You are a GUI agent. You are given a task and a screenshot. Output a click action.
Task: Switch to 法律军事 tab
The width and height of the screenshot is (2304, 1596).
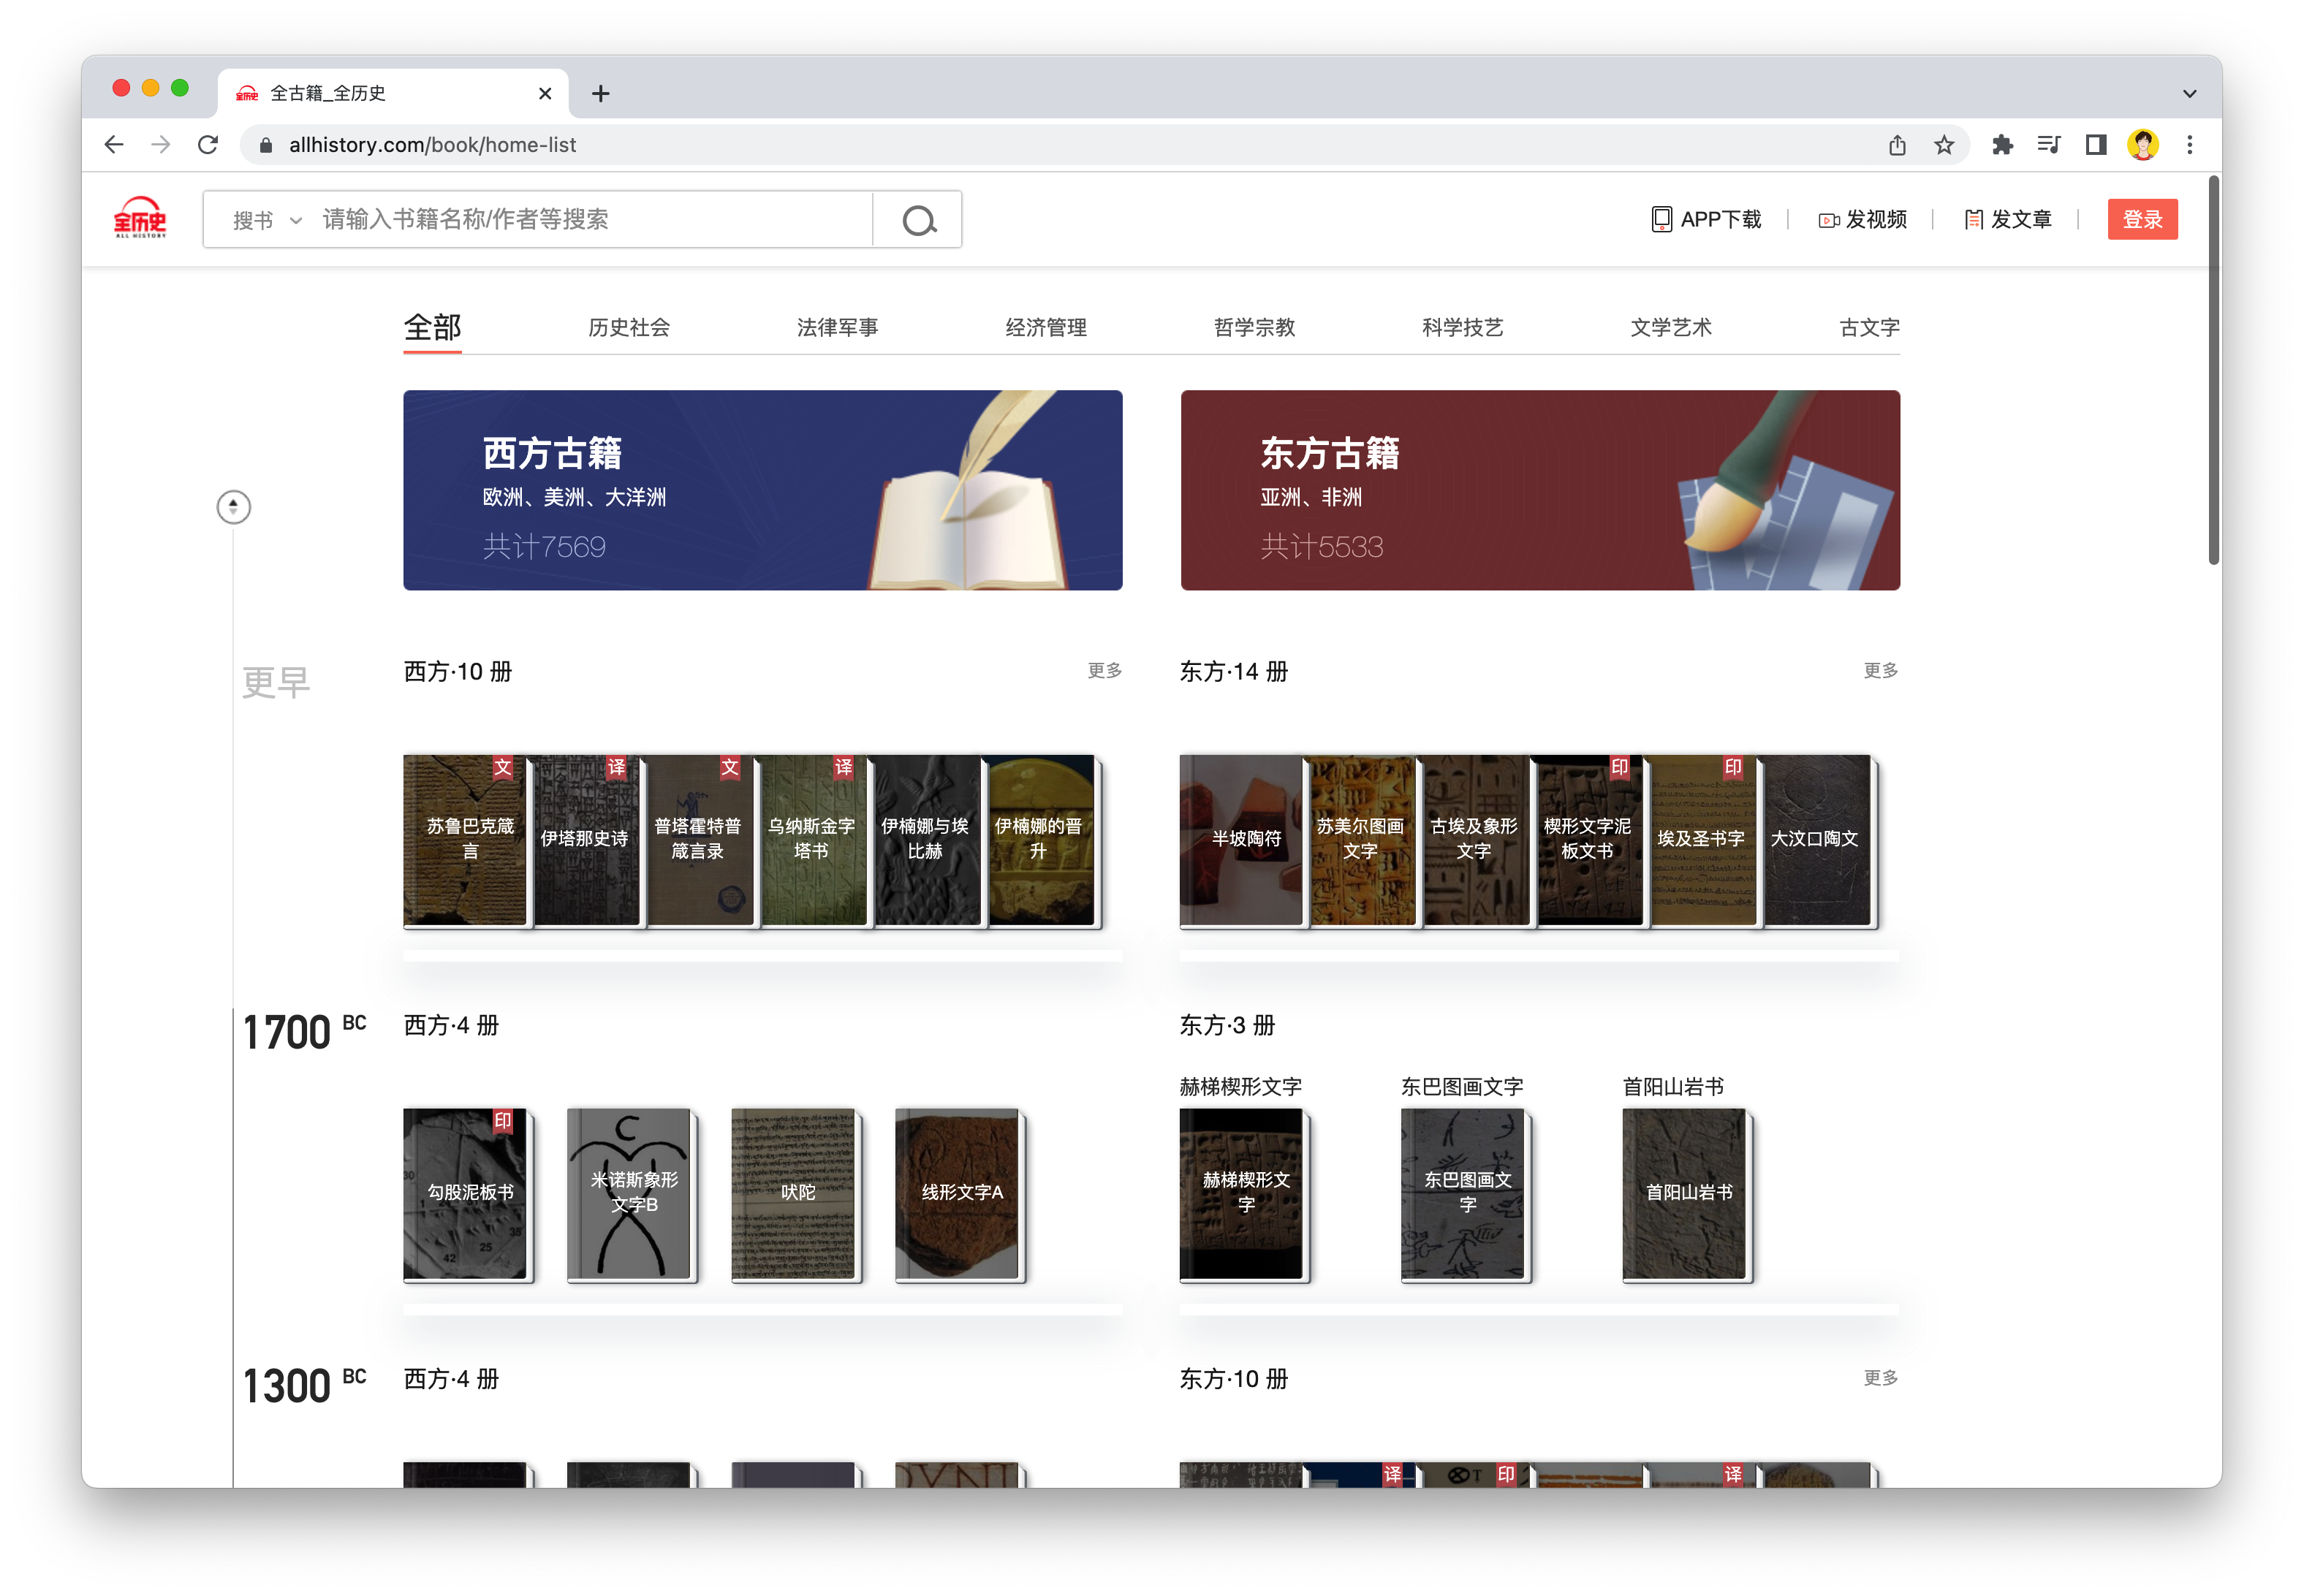(837, 328)
